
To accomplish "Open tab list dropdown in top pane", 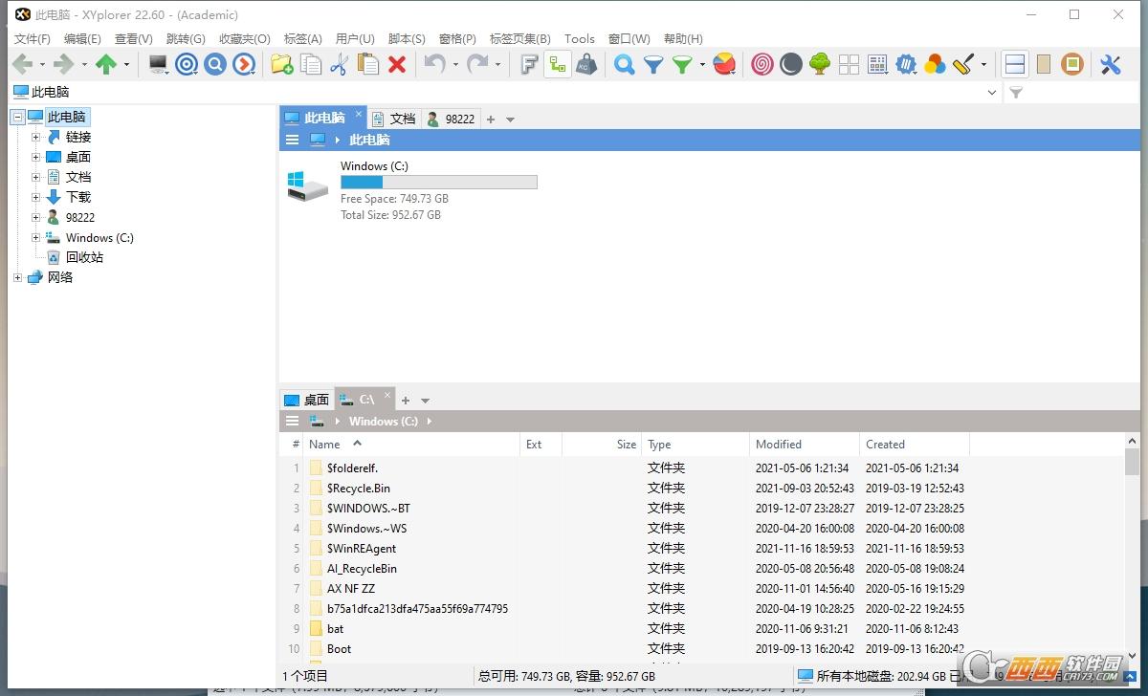I will pyautogui.click(x=510, y=120).
